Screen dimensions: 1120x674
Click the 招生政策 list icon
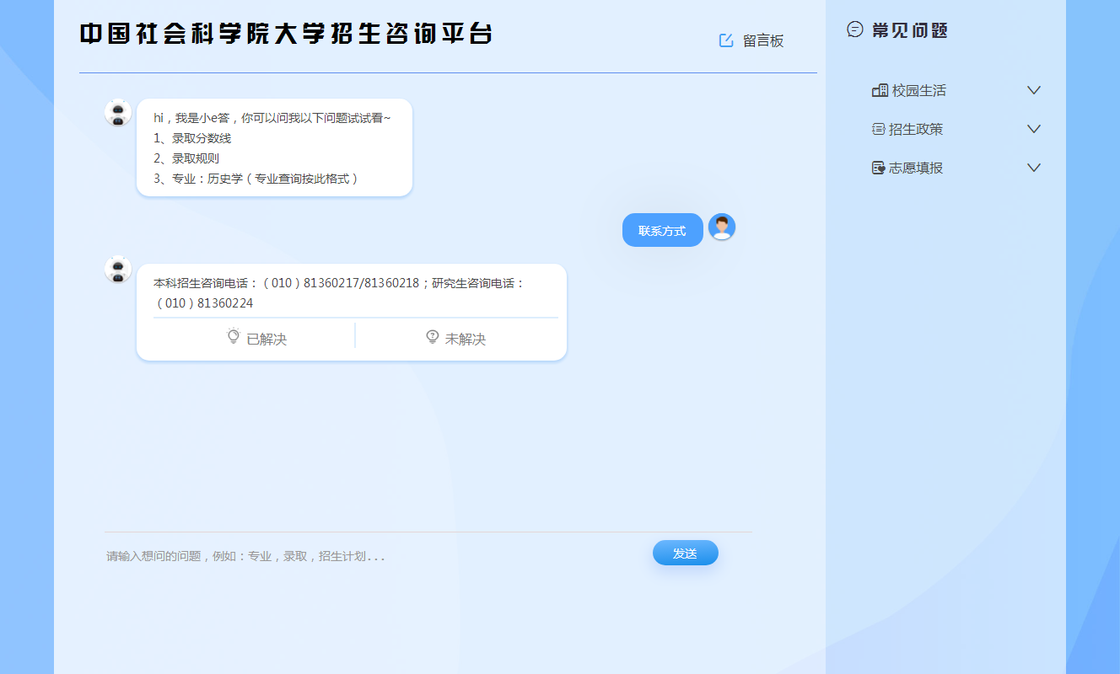[879, 129]
